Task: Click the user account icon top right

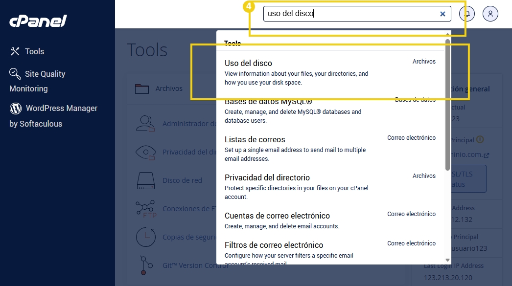Action: 490,14
